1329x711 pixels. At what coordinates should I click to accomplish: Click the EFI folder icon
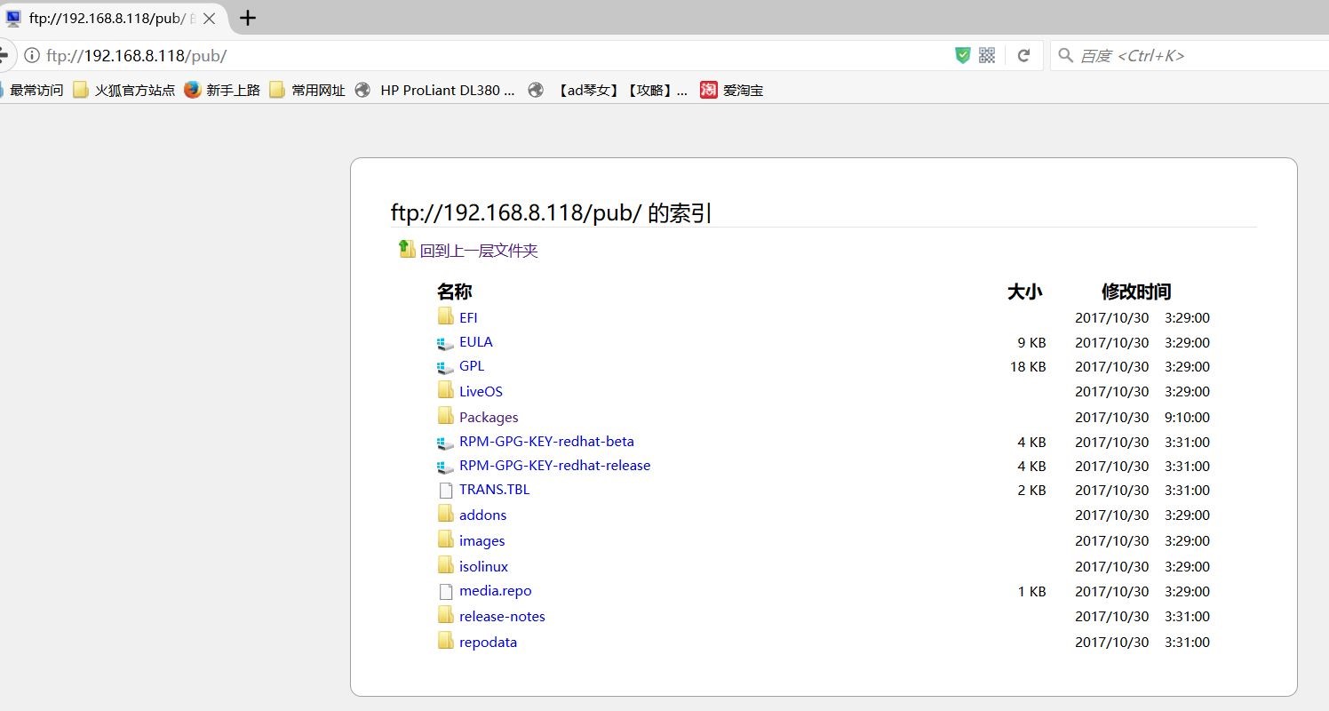[446, 316]
